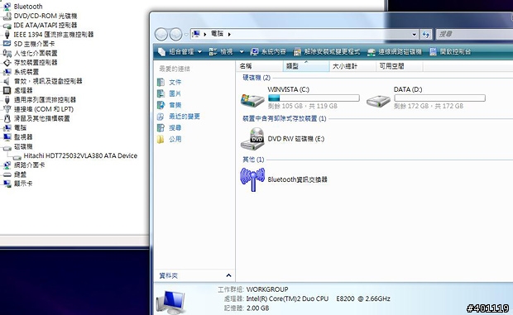513x315 pixels.
Task: Sort by the 可用空間 column header
Action: (399, 66)
